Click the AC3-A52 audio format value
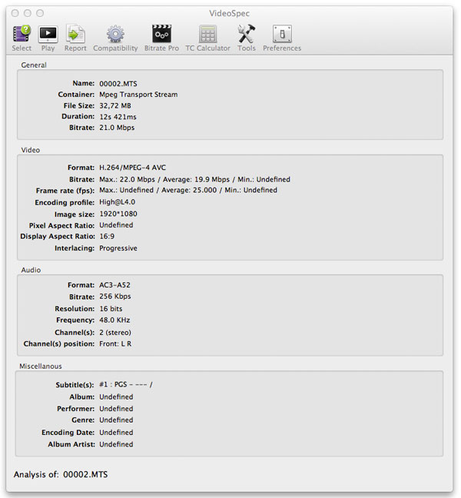This screenshot has width=461, height=498. (x=114, y=285)
